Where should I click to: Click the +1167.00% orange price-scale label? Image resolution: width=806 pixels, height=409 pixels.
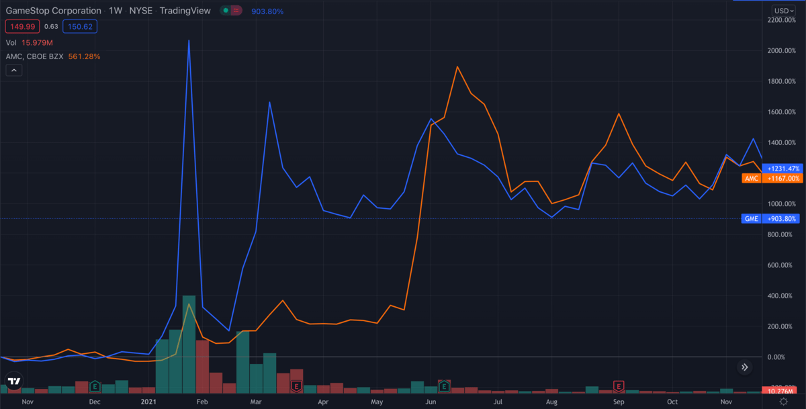782,179
